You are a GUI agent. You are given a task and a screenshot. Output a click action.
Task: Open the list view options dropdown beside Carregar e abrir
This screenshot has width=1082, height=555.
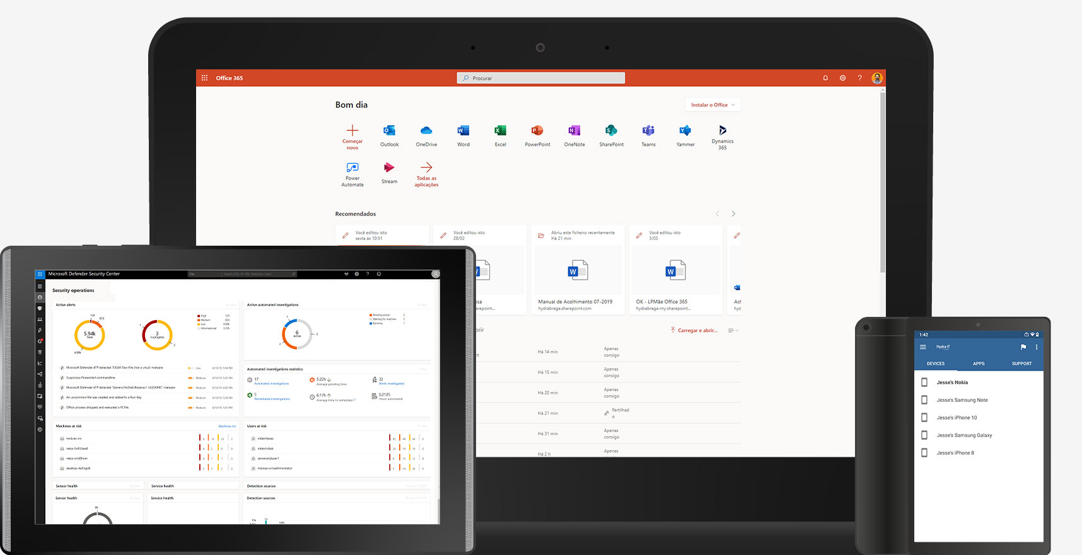pyautogui.click(x=733, y=331)
